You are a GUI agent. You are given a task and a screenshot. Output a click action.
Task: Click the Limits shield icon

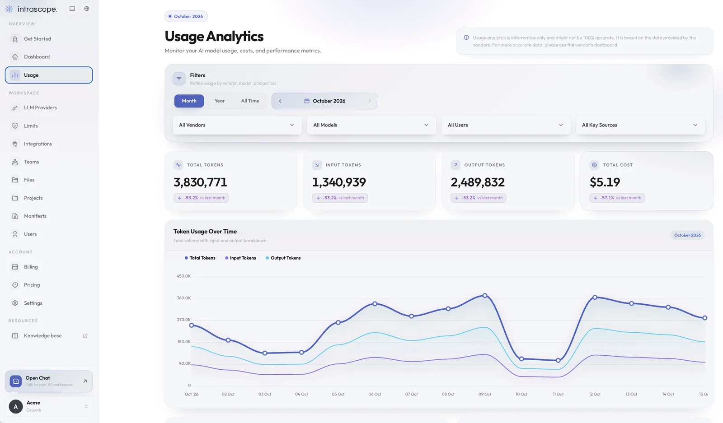[15, 126]
